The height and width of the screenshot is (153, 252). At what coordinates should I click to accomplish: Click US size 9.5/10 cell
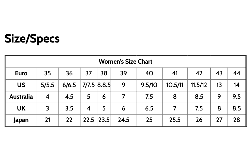[149, 85]
